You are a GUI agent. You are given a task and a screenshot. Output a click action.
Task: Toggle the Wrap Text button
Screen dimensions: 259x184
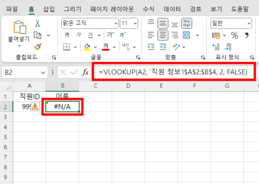186,23
